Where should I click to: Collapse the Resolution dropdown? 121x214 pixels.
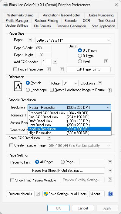click(x=69, y=108)
